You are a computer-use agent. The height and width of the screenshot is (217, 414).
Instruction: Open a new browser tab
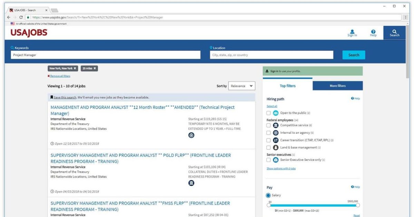pyautogui.click(x=55, y=10)
